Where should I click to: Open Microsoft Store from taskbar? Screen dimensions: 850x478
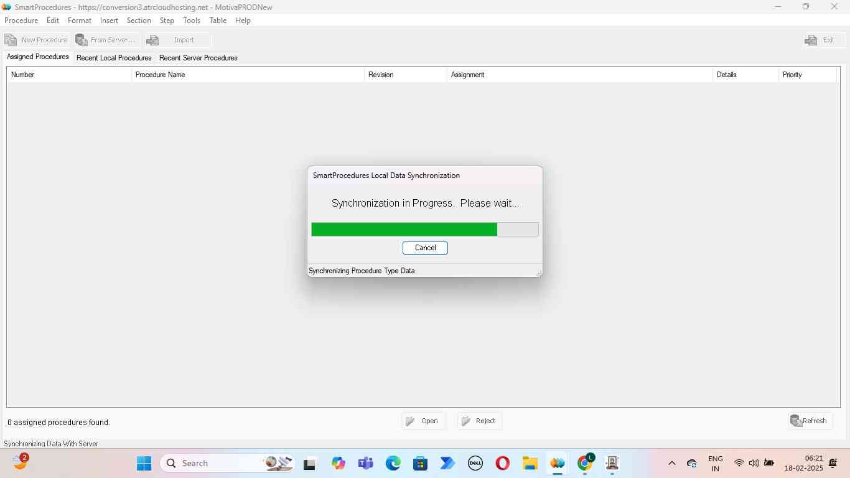point(420,463)
